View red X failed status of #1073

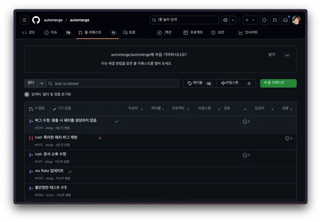(100, 138)
